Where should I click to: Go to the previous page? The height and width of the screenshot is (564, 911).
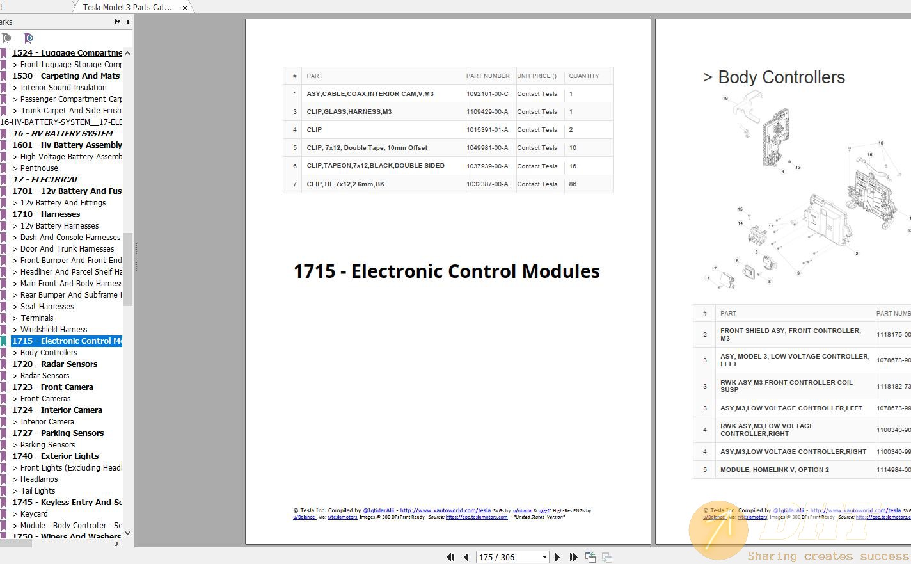tap(466, 557)
